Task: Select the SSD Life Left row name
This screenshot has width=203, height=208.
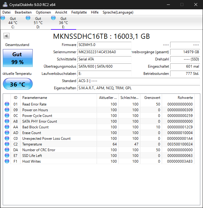Action: (x=32, y=156)
